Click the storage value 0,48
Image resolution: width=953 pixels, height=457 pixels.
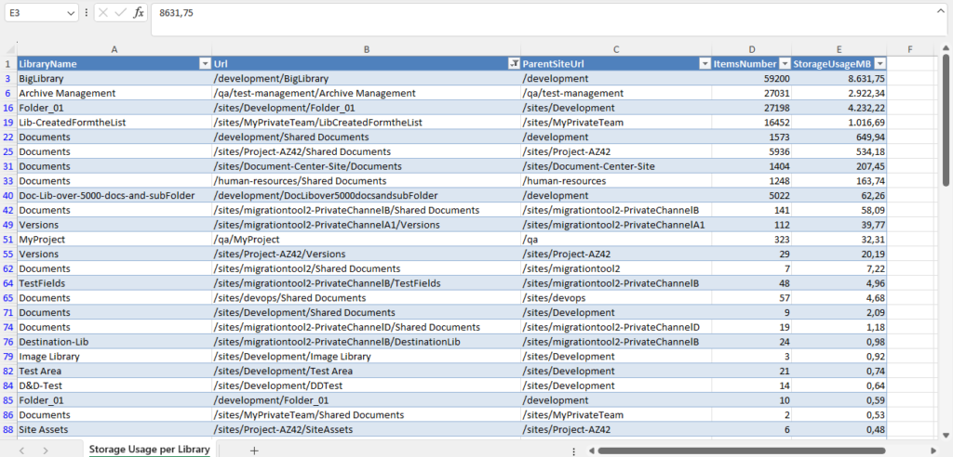click(x=839, y=429)
